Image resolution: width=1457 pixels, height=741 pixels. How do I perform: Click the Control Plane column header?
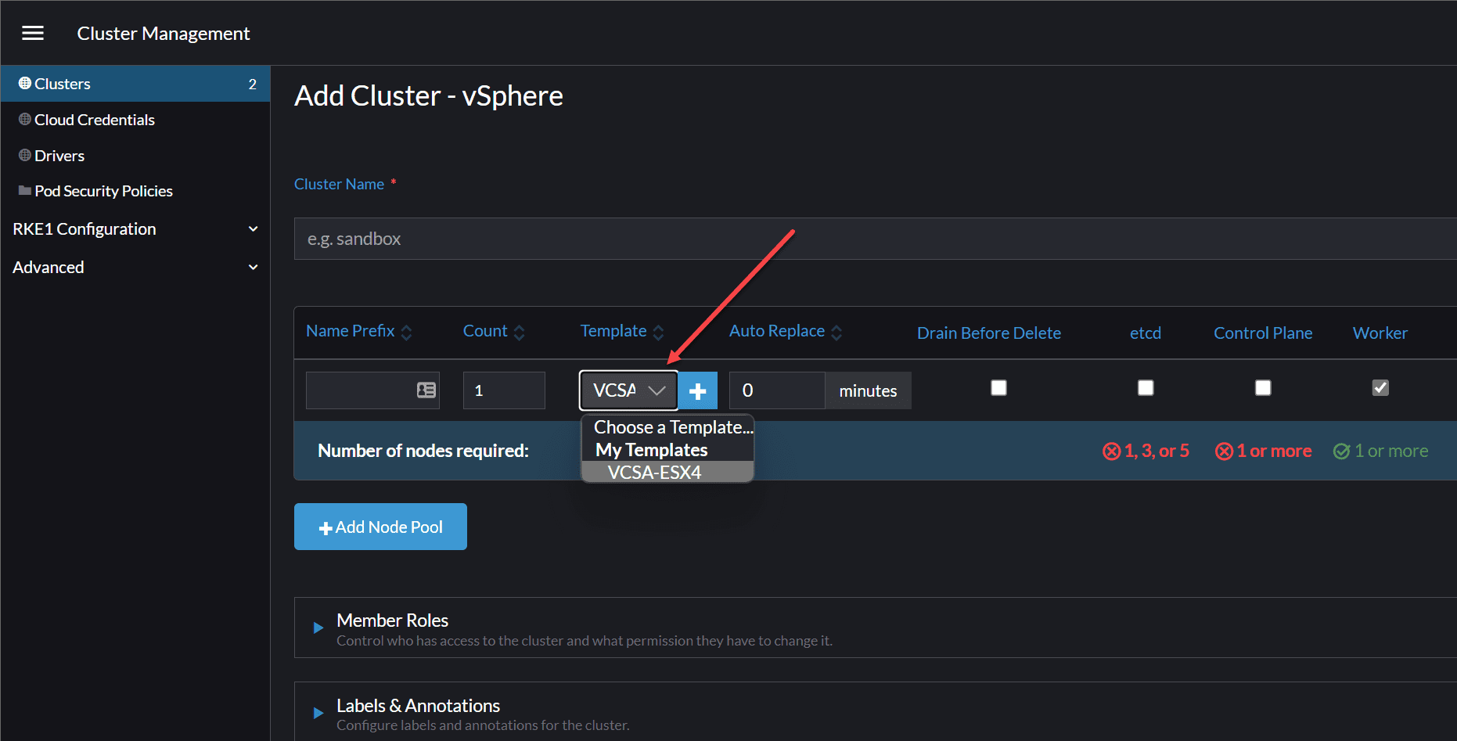1263,333
